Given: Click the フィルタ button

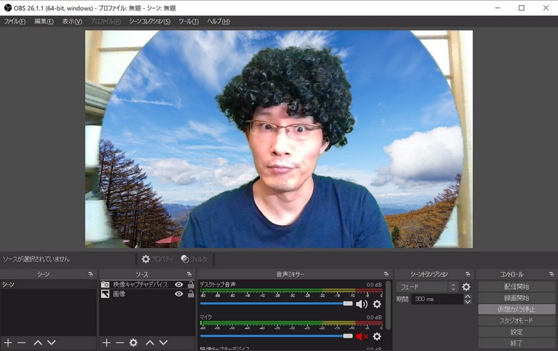Looking at the screenshot, I should click(194, 259).
